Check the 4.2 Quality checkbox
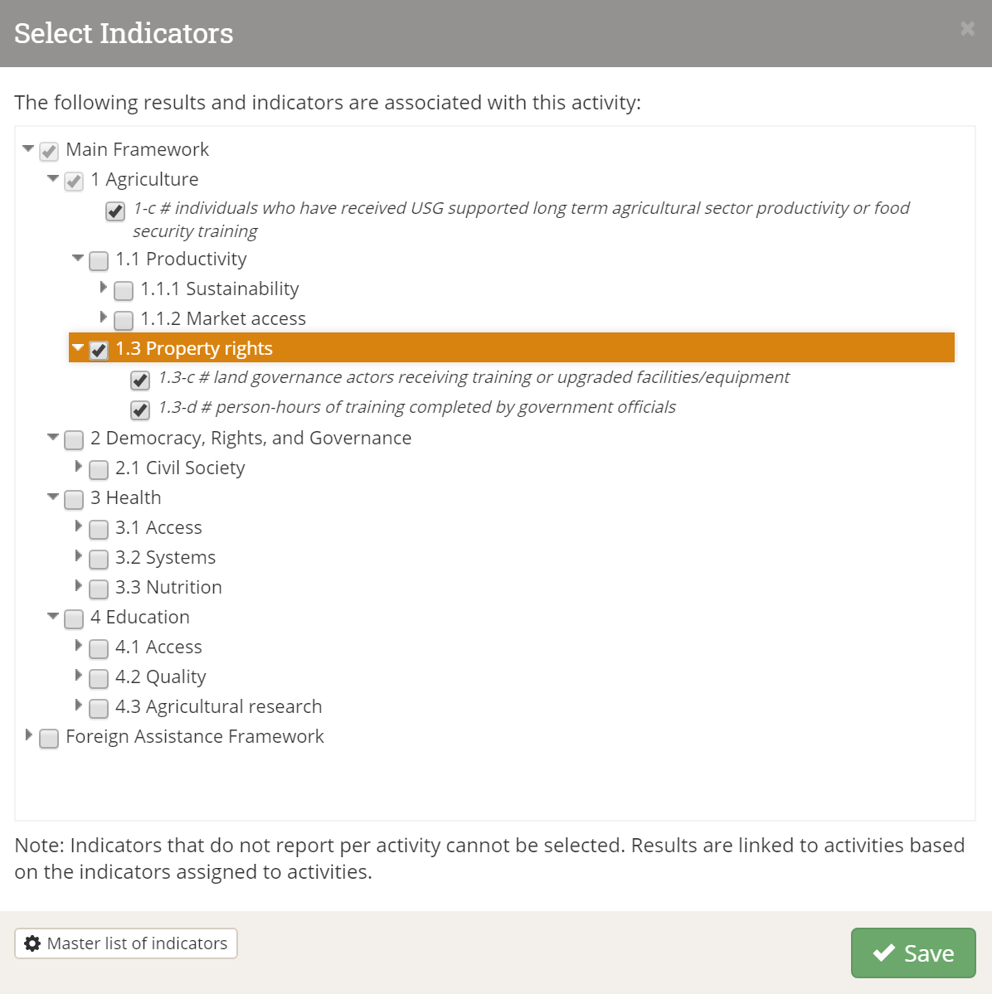992x994 pixels. [x=99, y=679]
